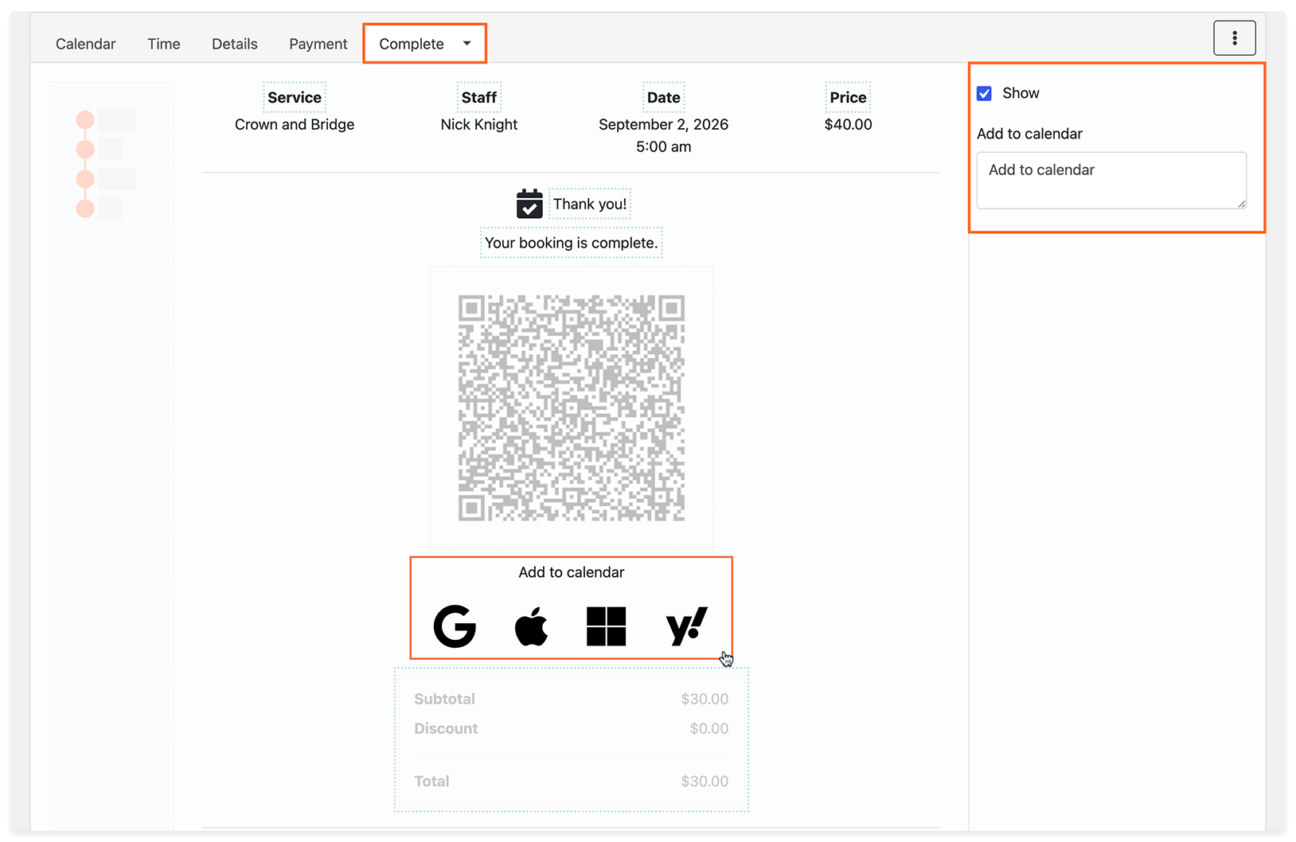This screenshot has height=842, width=1296.
Task: Switch to the Time tab
Action: click(x=164, y=44)
